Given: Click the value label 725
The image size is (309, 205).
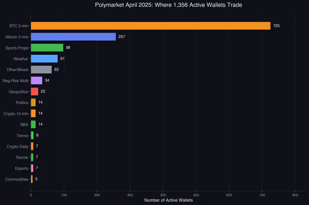Looking at the screenshot, I should click(x=276, y=26).
